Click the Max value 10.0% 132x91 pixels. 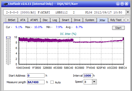pos(38,27)
